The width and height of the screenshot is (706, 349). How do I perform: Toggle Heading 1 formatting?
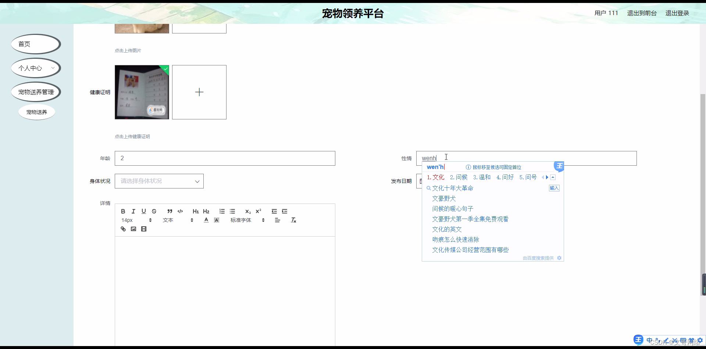point(195,211)
